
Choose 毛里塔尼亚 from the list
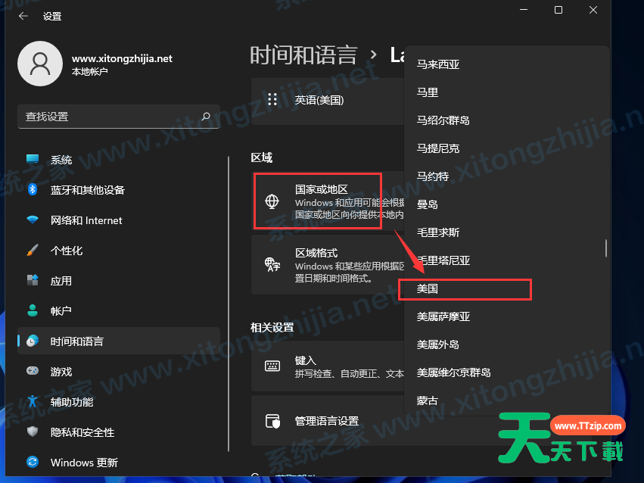point(506,260)
